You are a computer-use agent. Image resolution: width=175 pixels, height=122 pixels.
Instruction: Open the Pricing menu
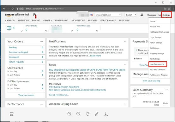click(36, 20)
